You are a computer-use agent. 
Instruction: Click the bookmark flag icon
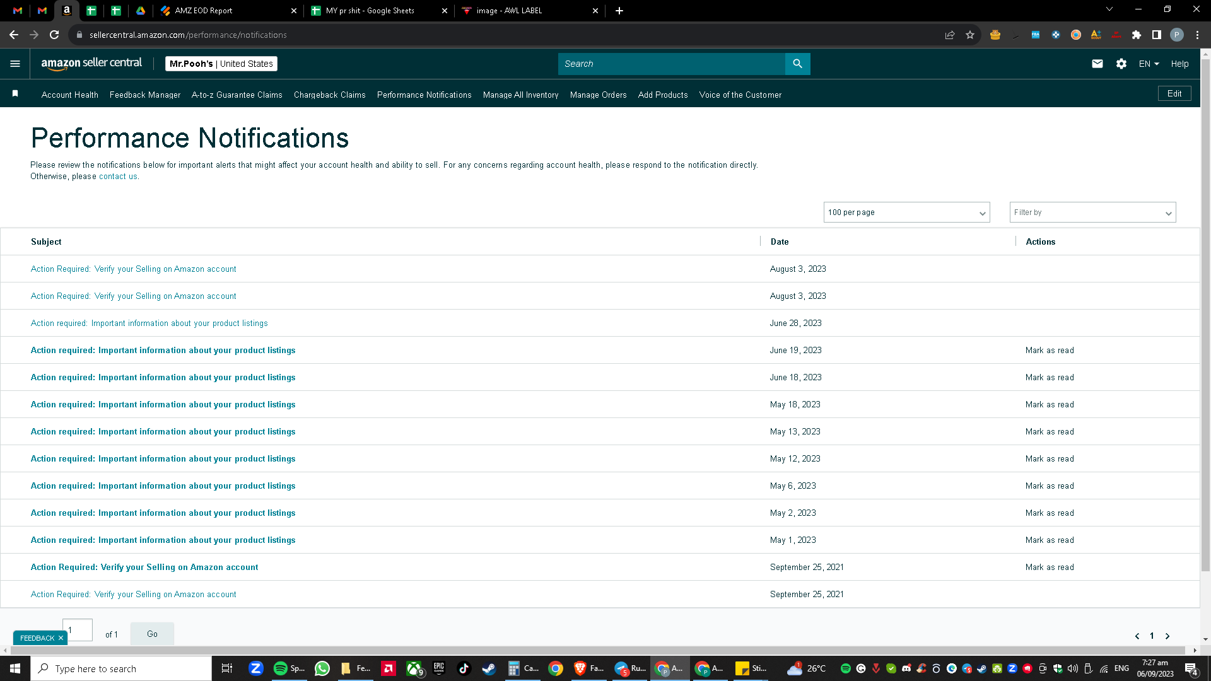(x=15, y=94)
